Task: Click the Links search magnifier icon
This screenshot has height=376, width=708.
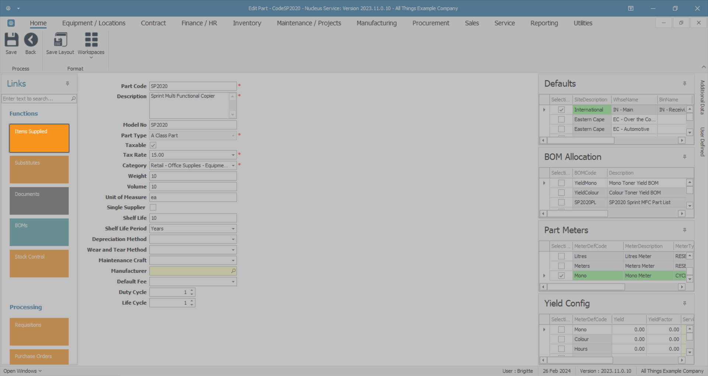Action: point(73,99)
